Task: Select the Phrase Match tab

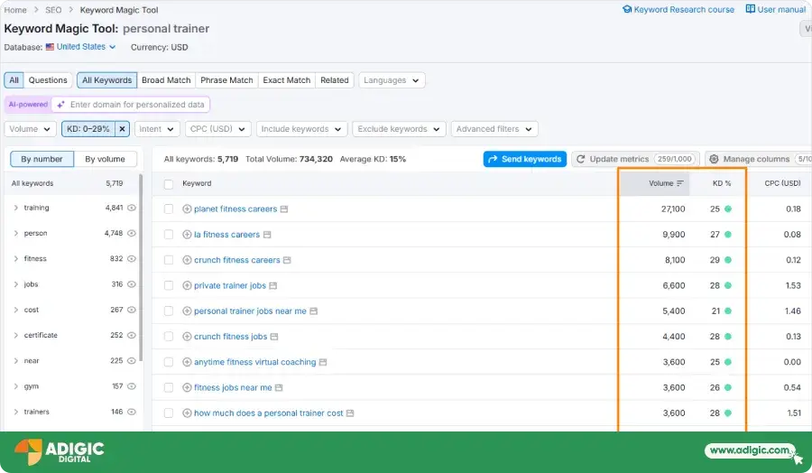Action: pyautogui.click(x=226, y=80)
